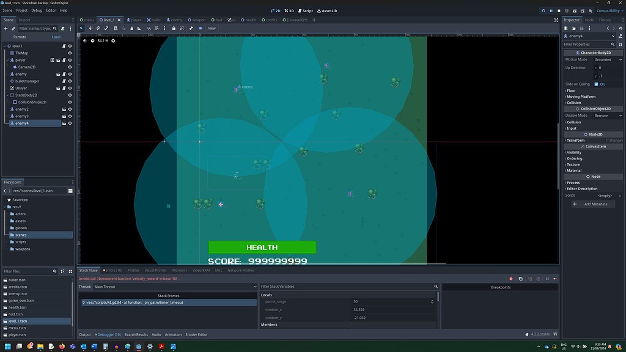Toggle visibility of the TileMap node

pos(70,53)
